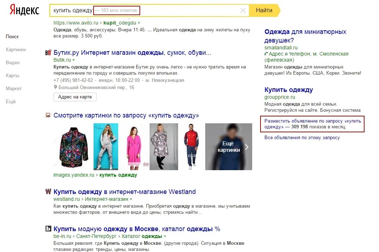The width and height of the screenshot is (379, 252).
Task: Open groupprice.ru ad URL
Action: 280,97
